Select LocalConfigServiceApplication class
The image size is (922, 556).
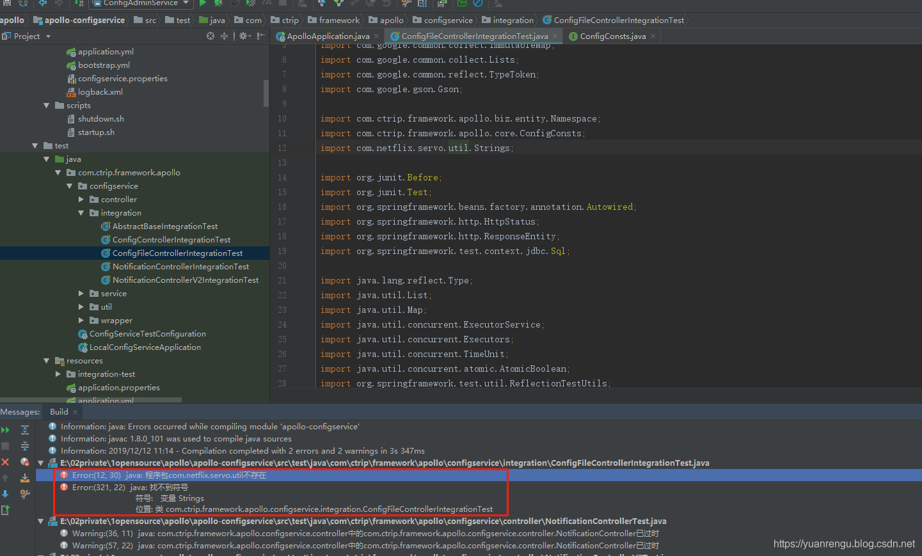click(139, 347)
